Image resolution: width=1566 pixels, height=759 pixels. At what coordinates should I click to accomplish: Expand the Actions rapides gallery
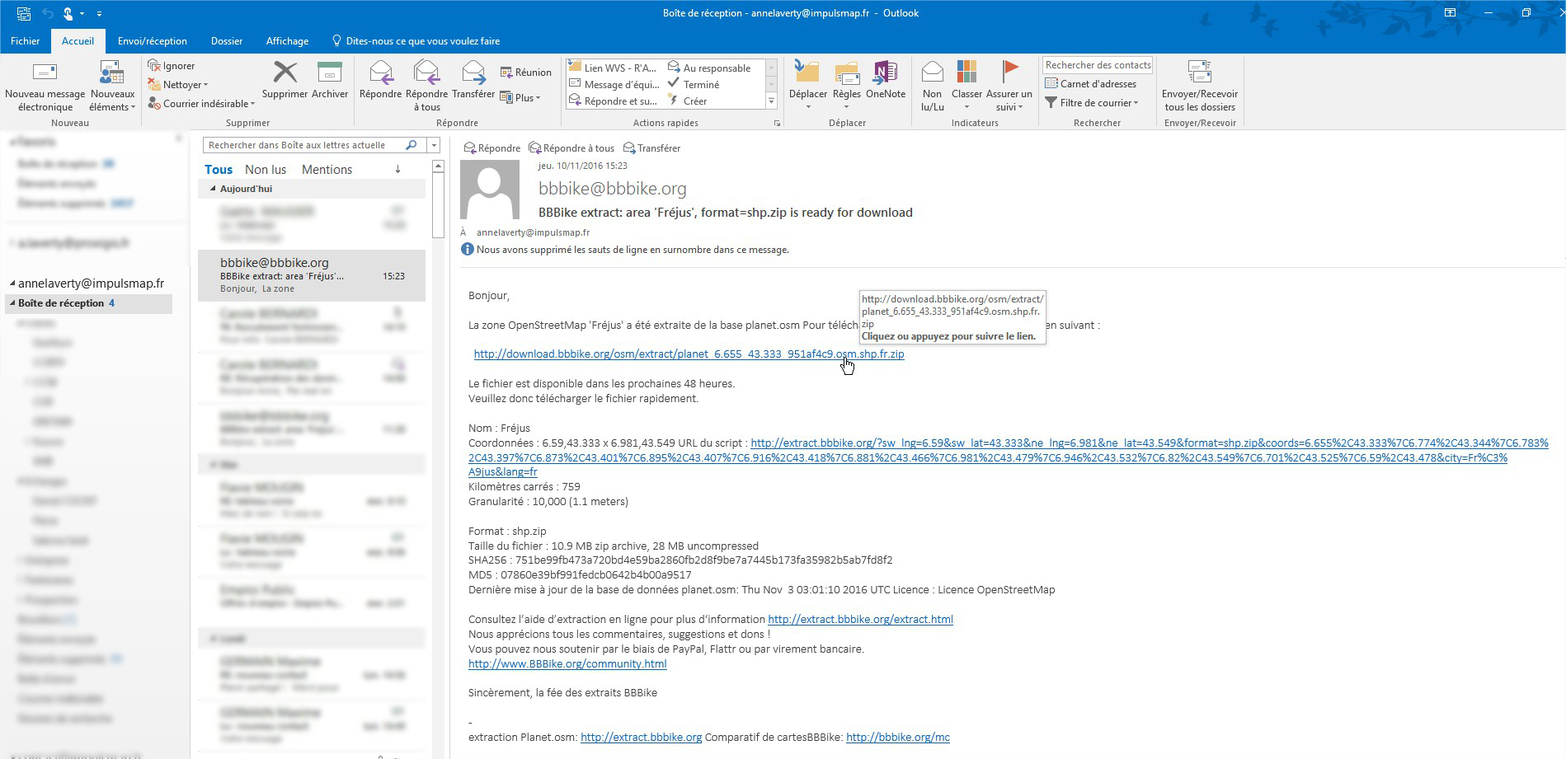coord(772,101)
